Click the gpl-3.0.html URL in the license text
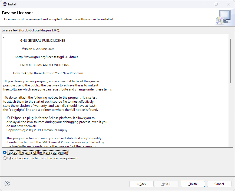The image size is (235, 191). (47, 57)
